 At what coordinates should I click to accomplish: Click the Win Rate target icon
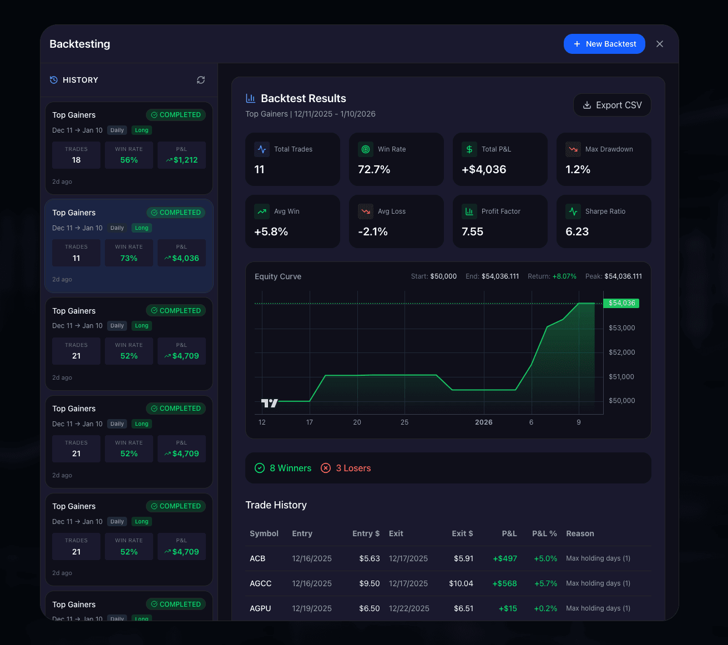(366, 149)
